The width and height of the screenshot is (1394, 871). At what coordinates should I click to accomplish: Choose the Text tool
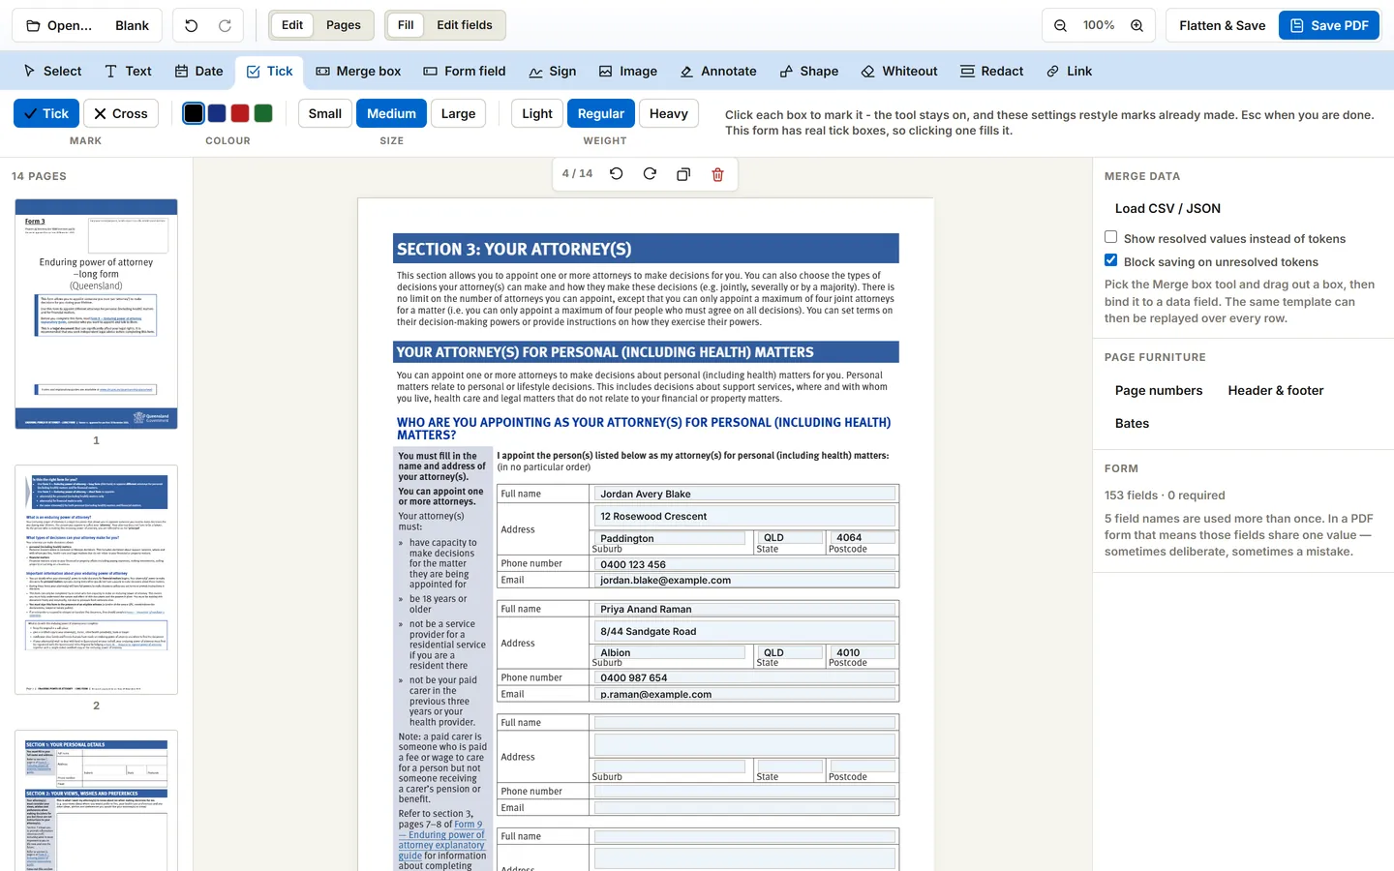[128, 71]
